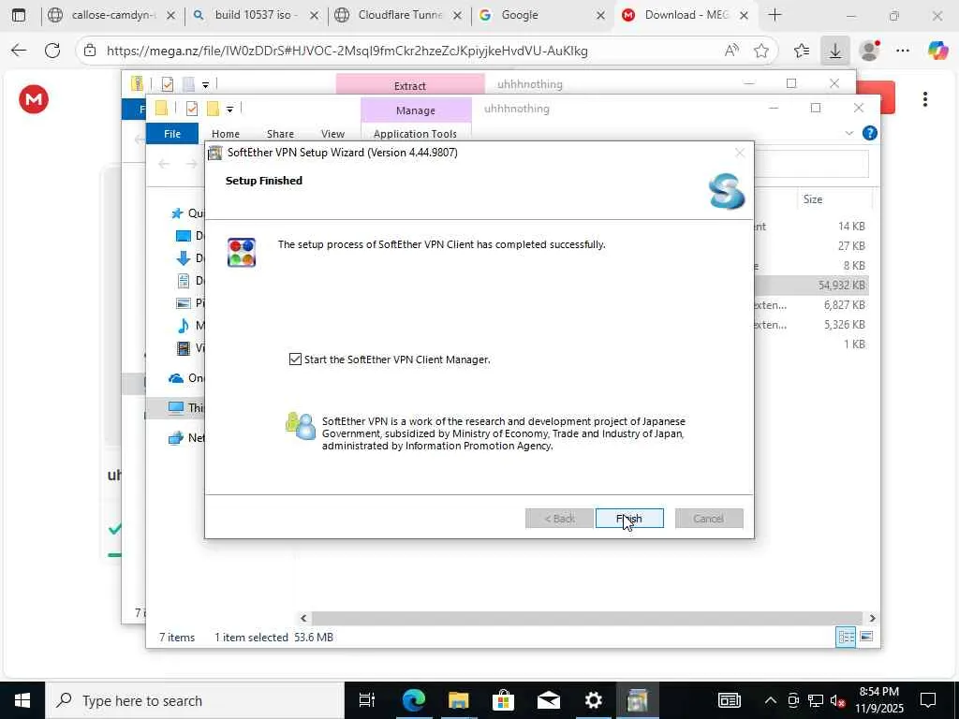The image size is (959, 719).
Task: Open the View ribbon tab
Action: tap(332, 133)
